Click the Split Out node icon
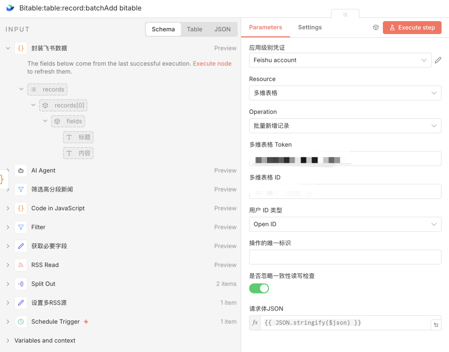Screen dimensions: 449x352 pyautogui.click(x=21, y=284)
